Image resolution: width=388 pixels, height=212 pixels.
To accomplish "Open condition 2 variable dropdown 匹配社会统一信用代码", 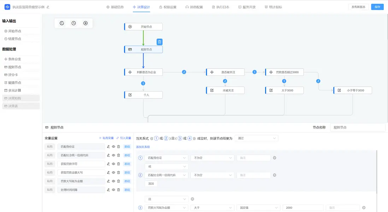I will tap(166, 175).
